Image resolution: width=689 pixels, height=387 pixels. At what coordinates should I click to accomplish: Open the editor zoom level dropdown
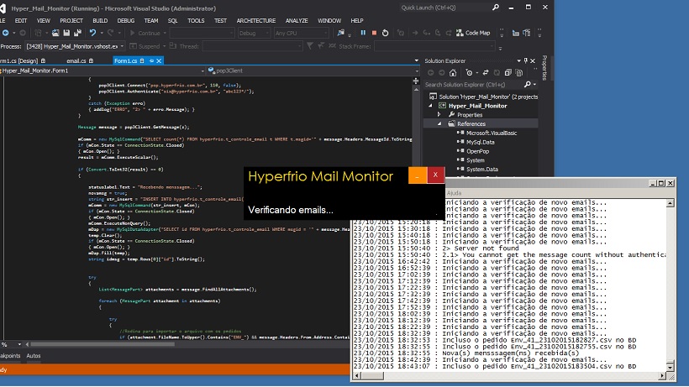19,344
